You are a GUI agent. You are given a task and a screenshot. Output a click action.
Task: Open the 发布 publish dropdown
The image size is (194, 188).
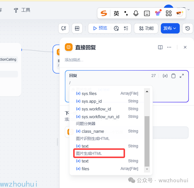pyautogui.click(x=170, y=28)
